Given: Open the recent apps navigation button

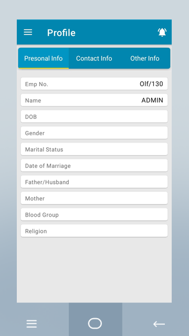Looking at the screenshot, I should [31, 324].
